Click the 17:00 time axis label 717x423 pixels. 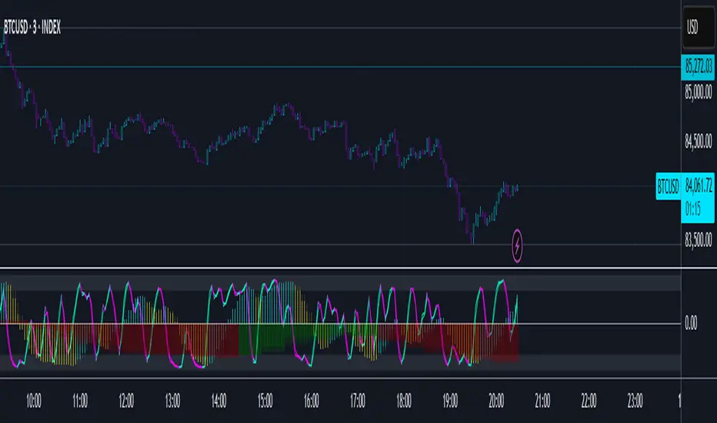(x=357, y=401)
